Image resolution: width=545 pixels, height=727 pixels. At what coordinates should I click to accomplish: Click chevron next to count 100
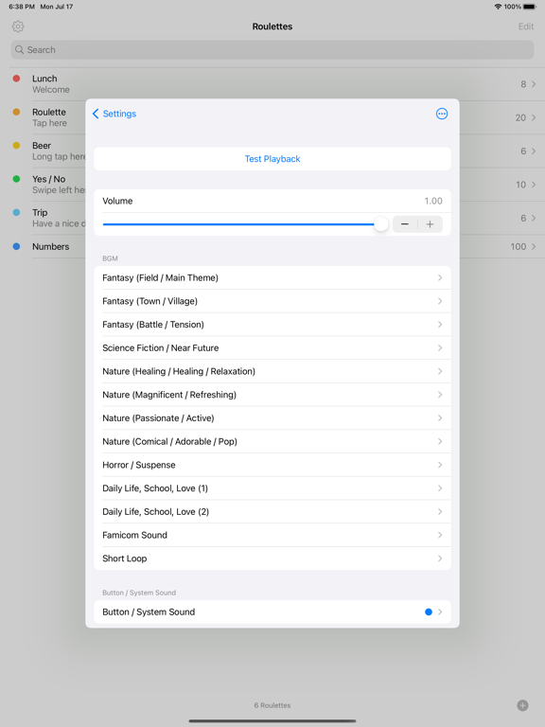pyautogui.click(x=534, y=247)
